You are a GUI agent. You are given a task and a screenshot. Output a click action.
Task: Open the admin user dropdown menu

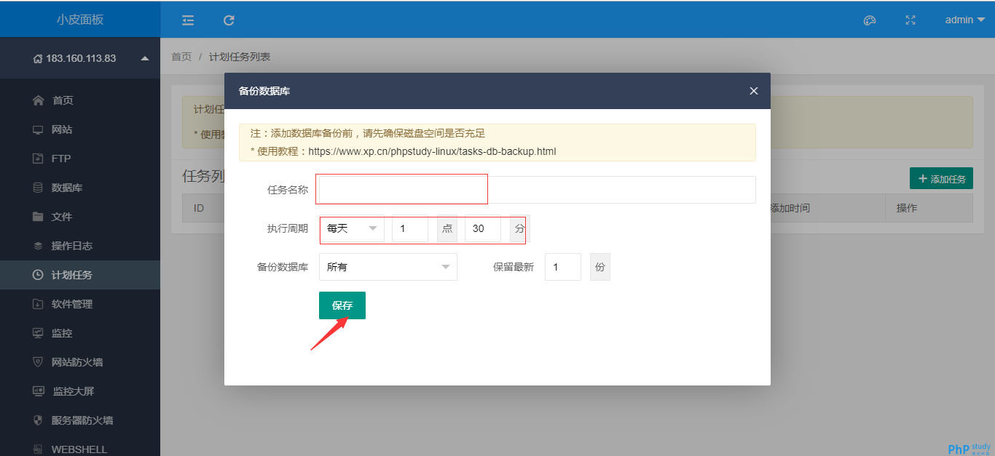[965, 20]
